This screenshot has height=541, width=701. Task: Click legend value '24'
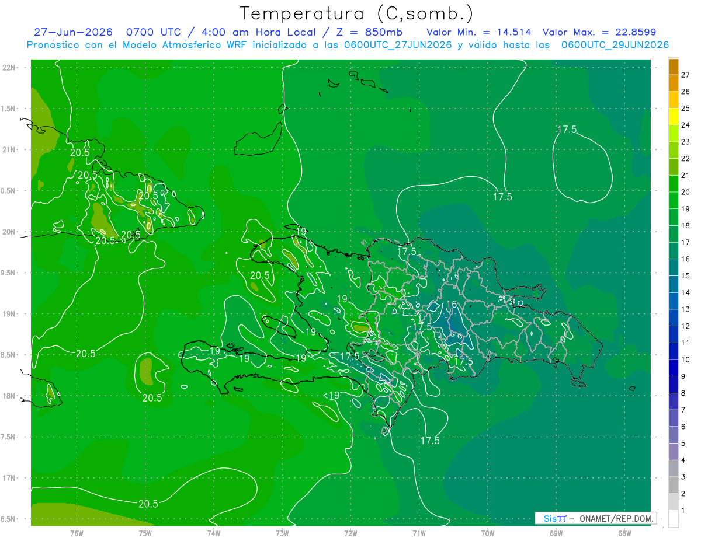tap(686, 125)
